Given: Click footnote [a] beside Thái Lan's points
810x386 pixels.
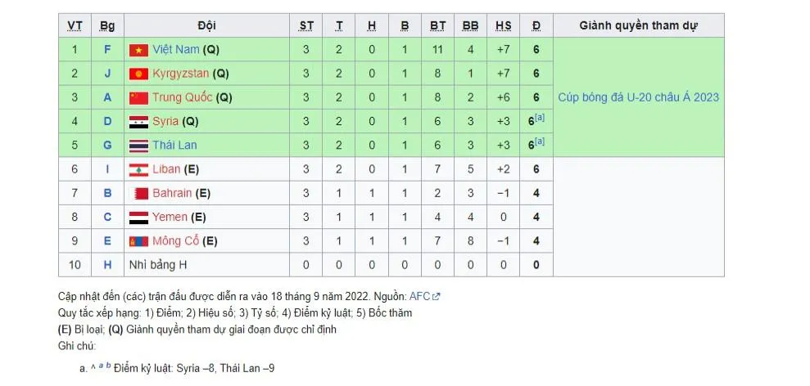Looking at the screenshot, I should point(540,142).
